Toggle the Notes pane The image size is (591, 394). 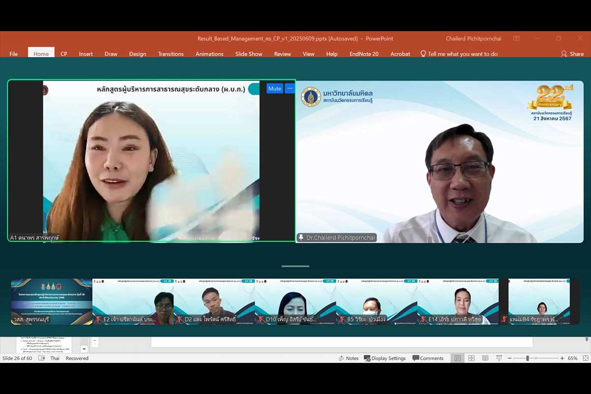pyautogui.click(x=348, y=358)
